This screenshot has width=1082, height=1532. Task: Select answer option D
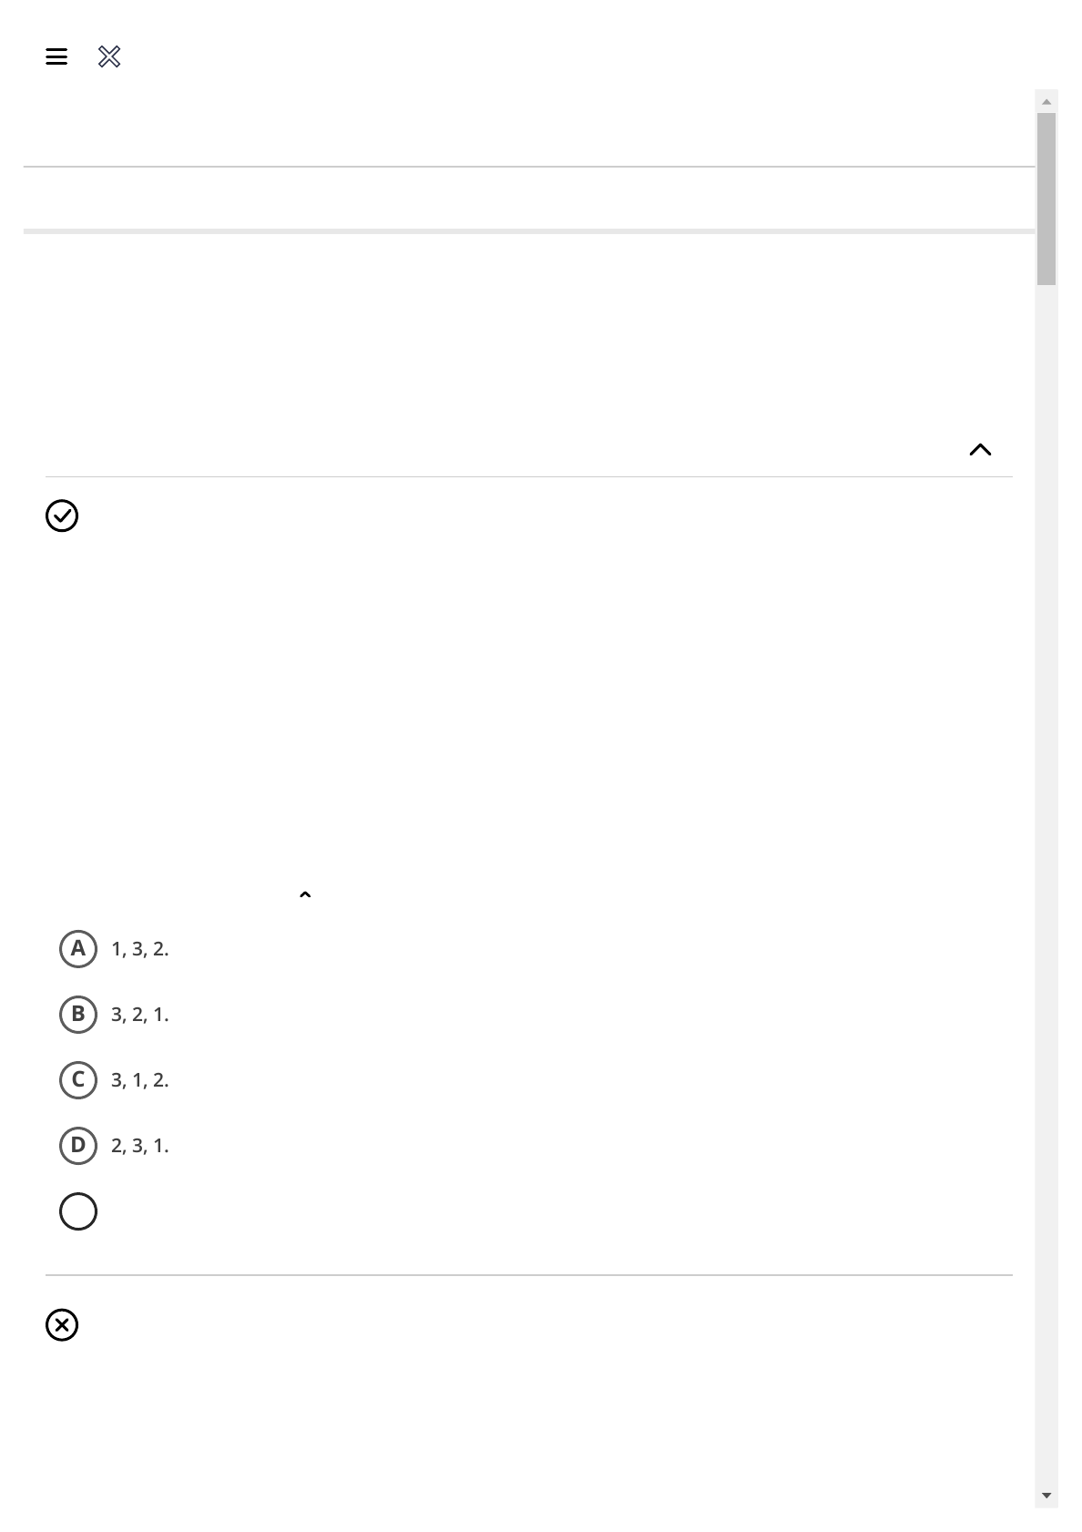pyautogui.click(x=78, y=1146)
